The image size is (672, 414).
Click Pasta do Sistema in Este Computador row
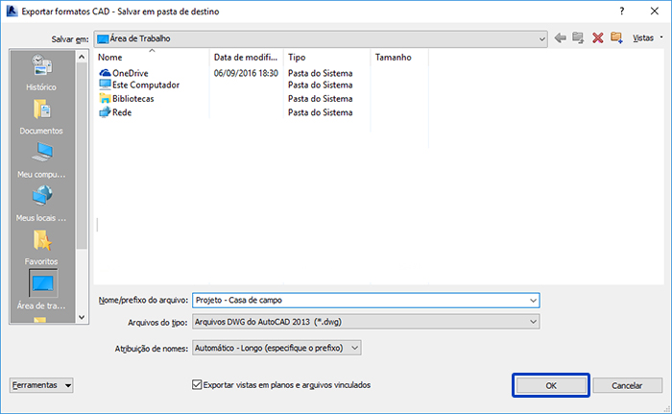coord(320,85)
